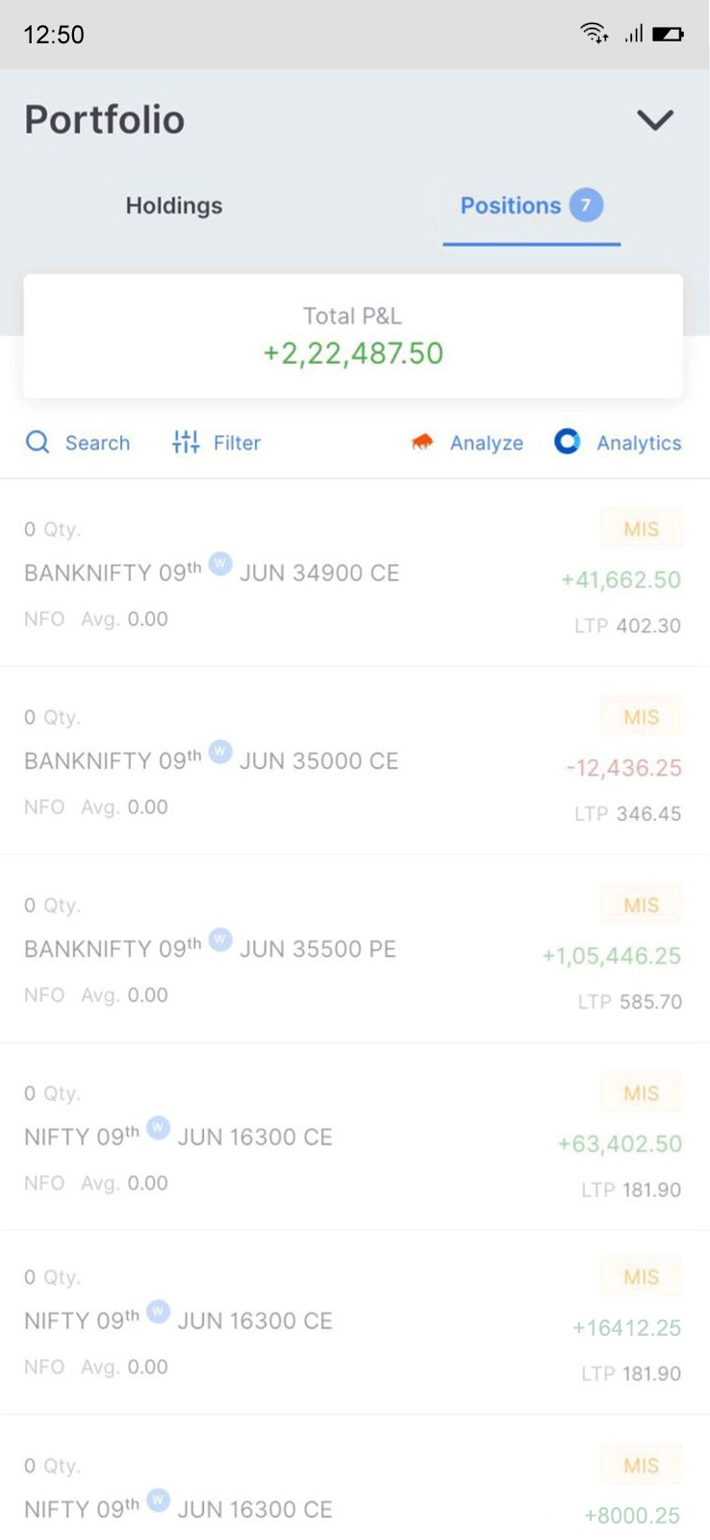Image resolution: width=710 pixels, height=1540 pixels.
Task: Select the Positions tab
Action: (510, 205)
